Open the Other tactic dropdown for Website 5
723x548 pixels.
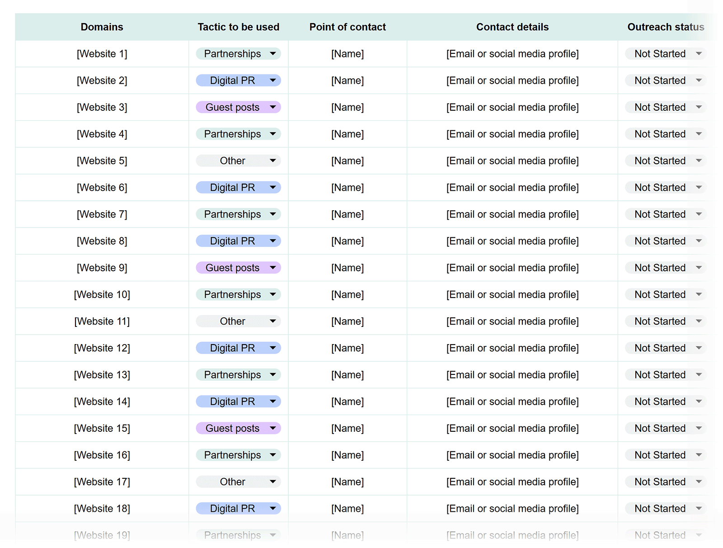pos(238,161)
